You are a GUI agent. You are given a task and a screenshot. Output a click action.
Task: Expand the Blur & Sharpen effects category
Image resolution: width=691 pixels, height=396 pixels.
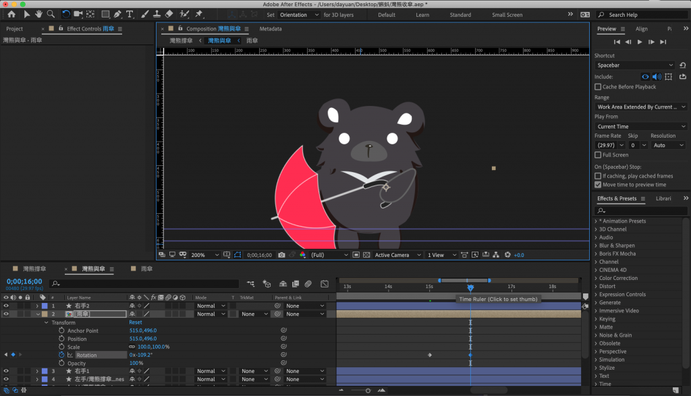pyautogui.click(x=596, y=246)
